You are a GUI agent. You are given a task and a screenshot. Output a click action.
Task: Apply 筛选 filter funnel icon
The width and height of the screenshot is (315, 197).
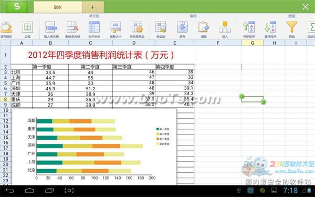pos(291,29)
